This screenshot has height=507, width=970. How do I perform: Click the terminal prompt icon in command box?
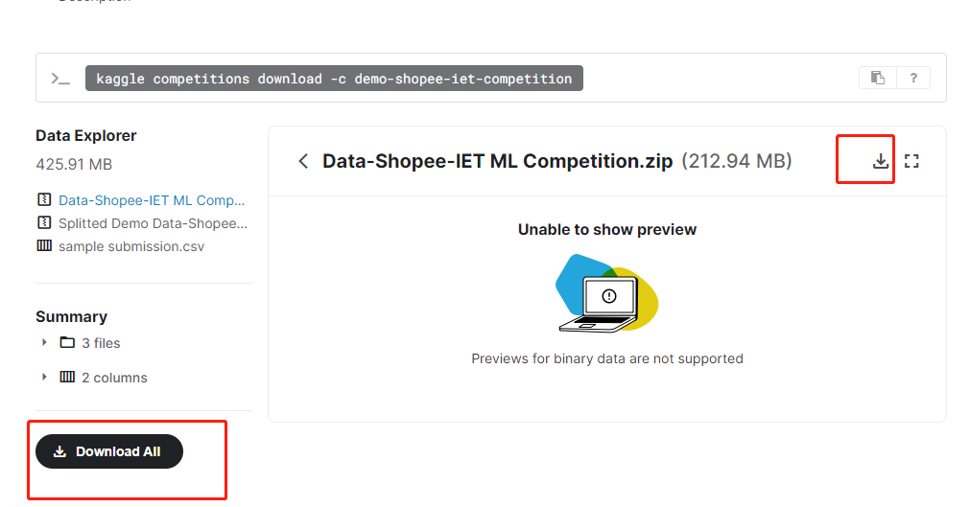(60, 79)
